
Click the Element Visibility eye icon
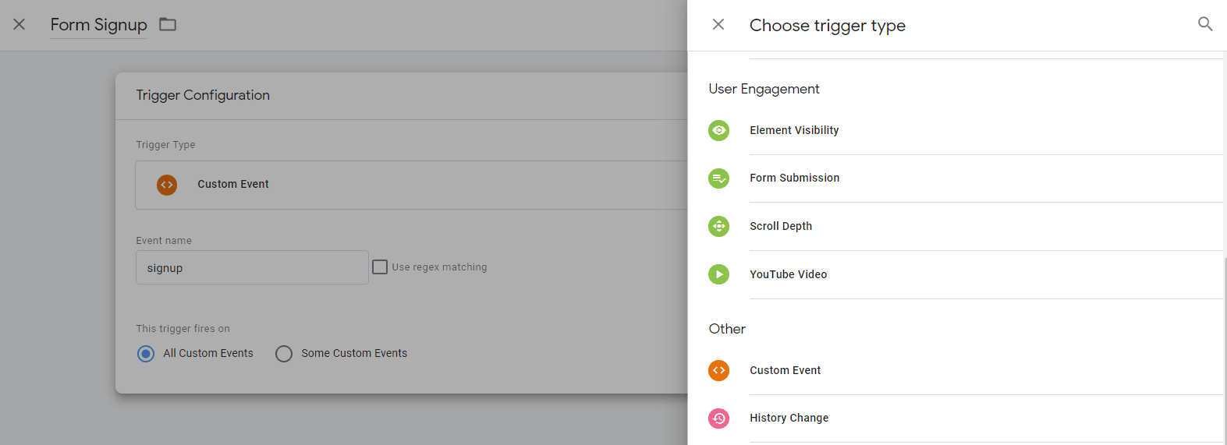[x=718, y=130]
